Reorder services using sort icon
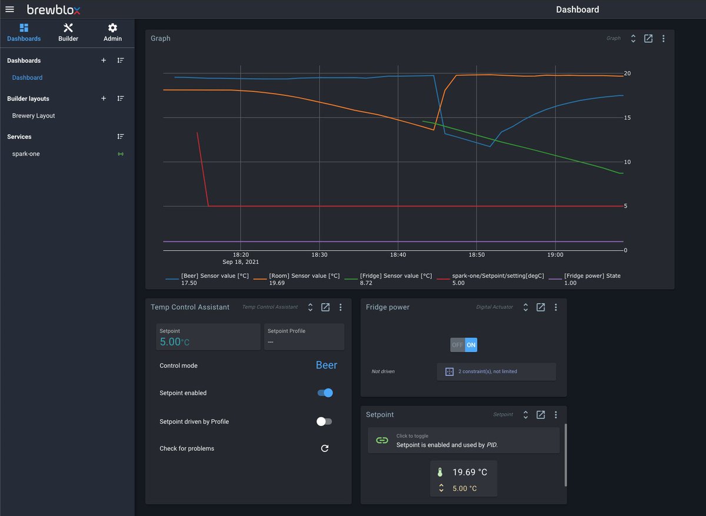This screenshot has height=516, width=706. 121,136
